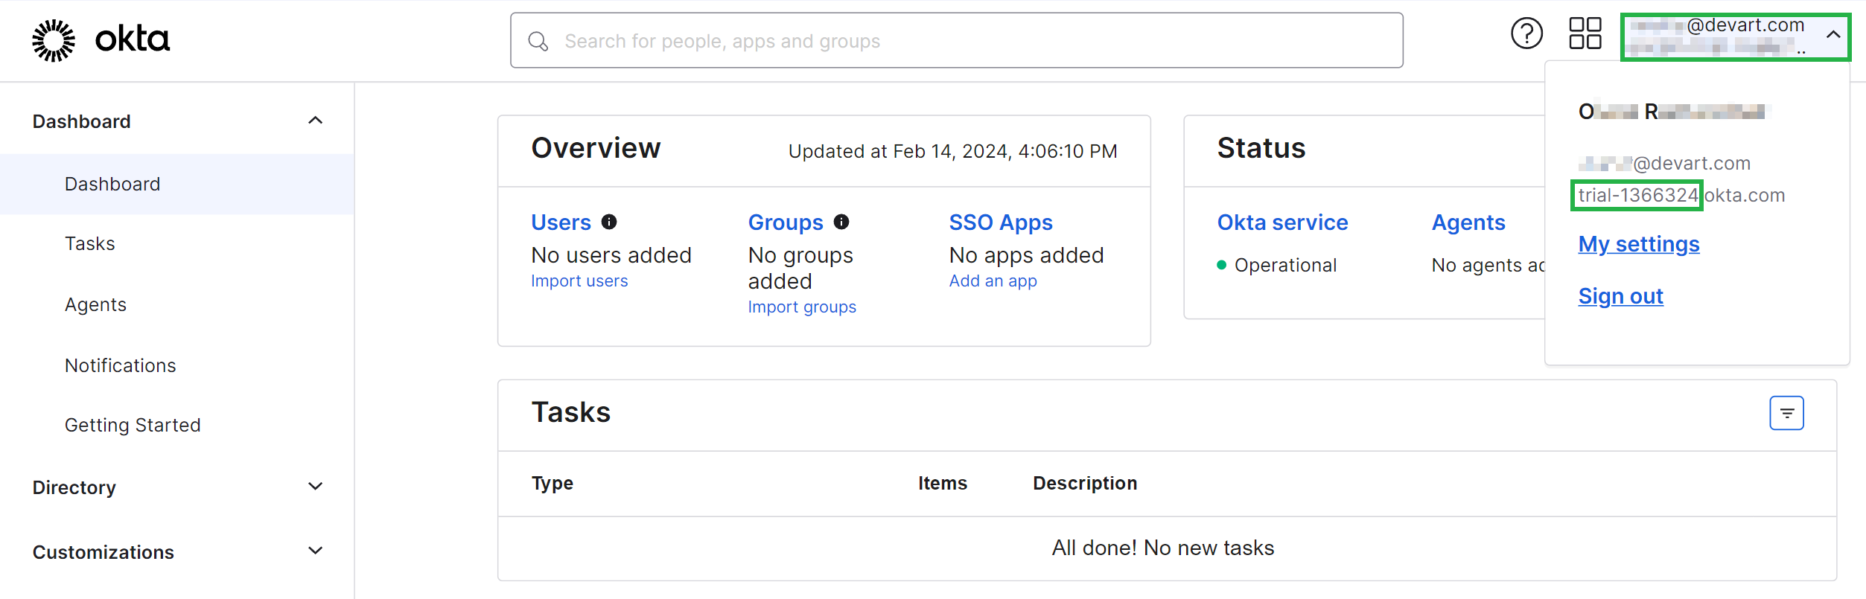Open the Tasks filter button
Viewport: 1866px width, 599px height.
1786,413
